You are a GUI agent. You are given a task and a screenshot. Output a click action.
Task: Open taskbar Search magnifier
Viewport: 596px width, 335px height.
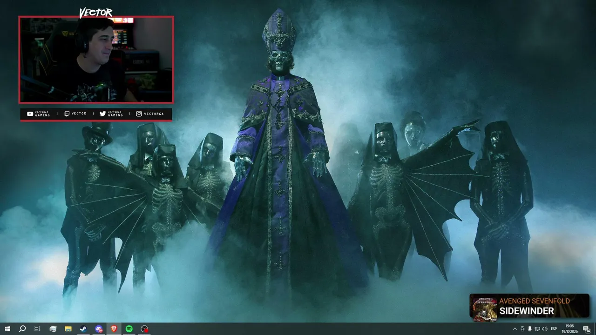(22, 329)
